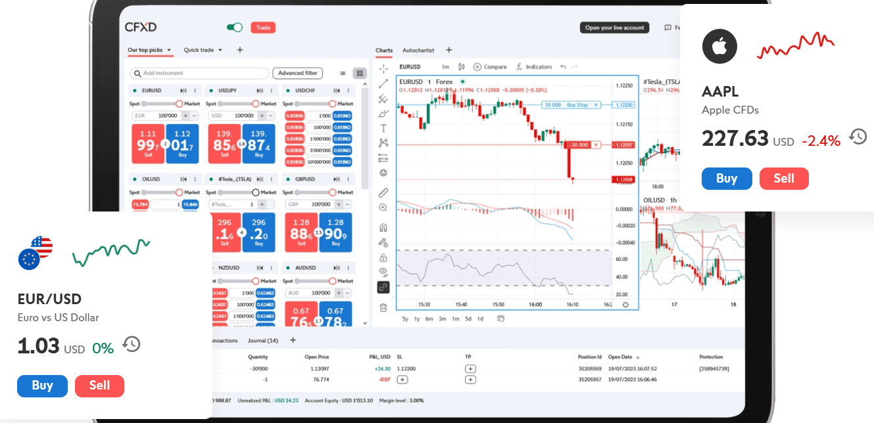874x423 pixels.
Task: Open the zoom magnifier tool
Action: 383,207
